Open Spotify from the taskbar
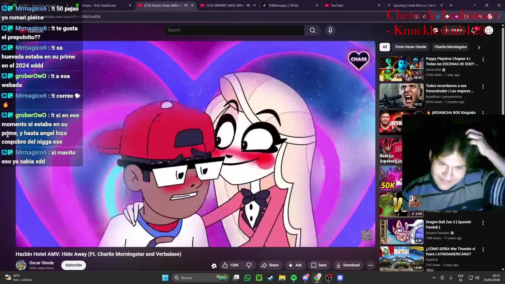 click(294, 278)
